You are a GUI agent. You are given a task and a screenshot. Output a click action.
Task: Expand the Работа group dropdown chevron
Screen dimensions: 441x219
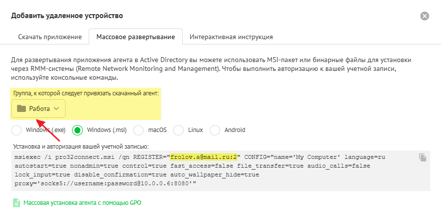point(56,109)
